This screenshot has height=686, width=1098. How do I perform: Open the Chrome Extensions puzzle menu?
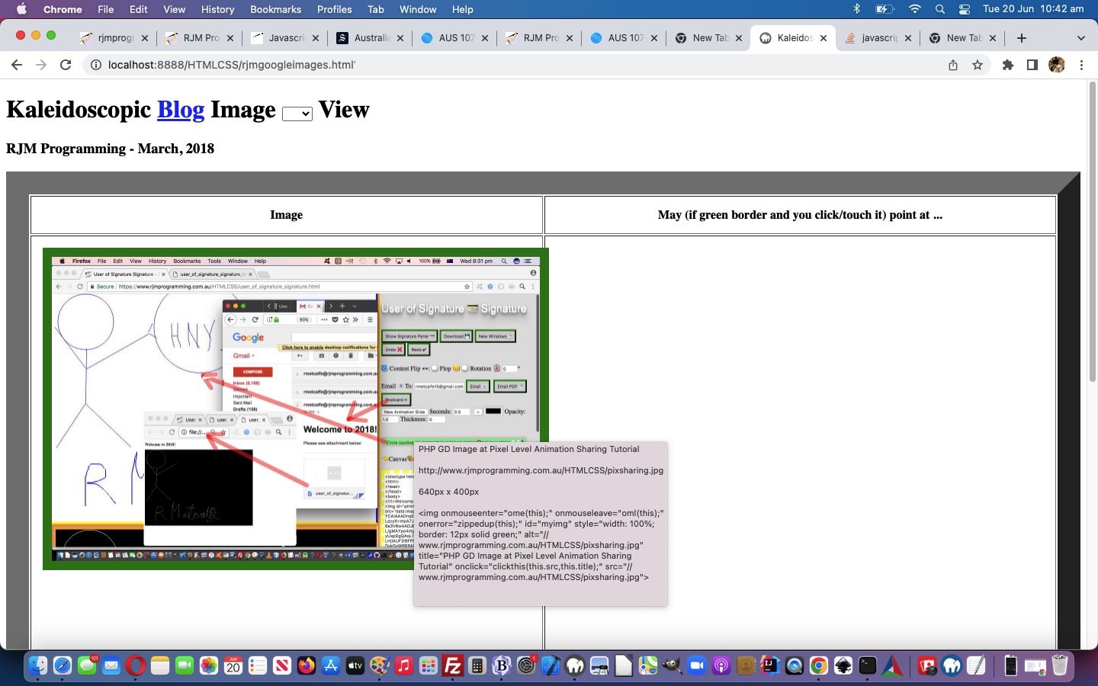pos(1008,65)
